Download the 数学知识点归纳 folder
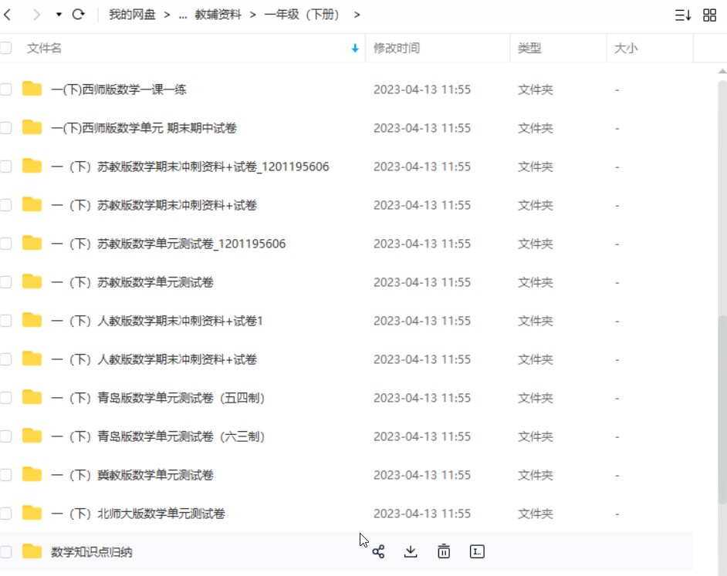 pyautogui.click(x=411, y=551)
